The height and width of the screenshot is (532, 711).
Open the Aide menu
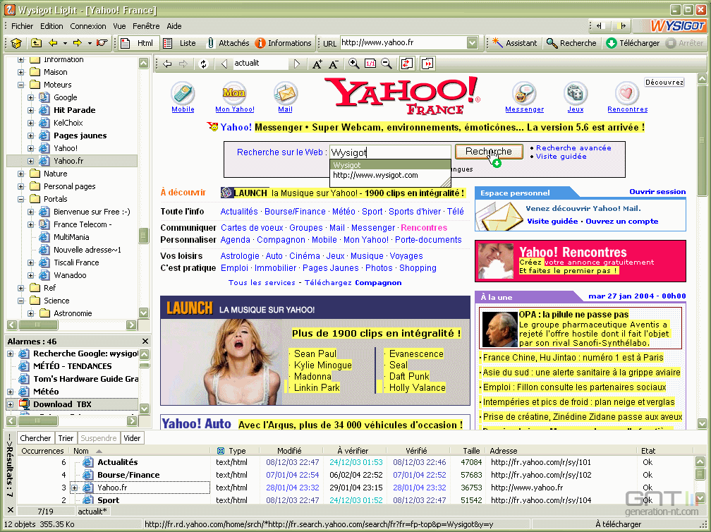point(174,26)
